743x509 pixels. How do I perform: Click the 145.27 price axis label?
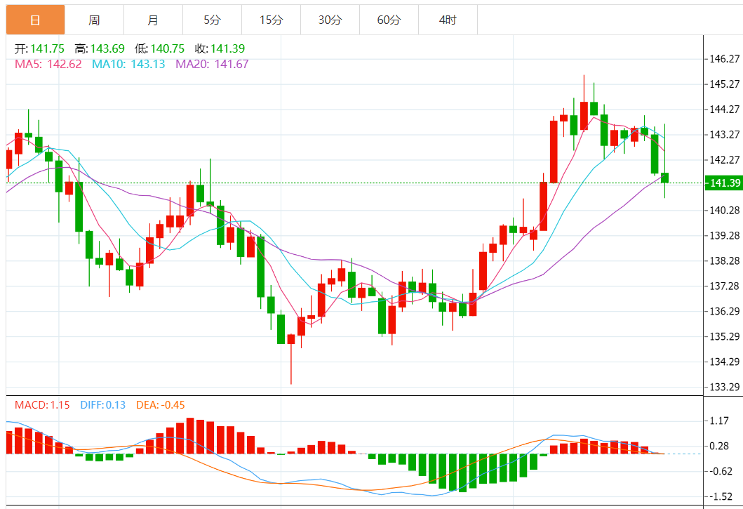[724, 84]
